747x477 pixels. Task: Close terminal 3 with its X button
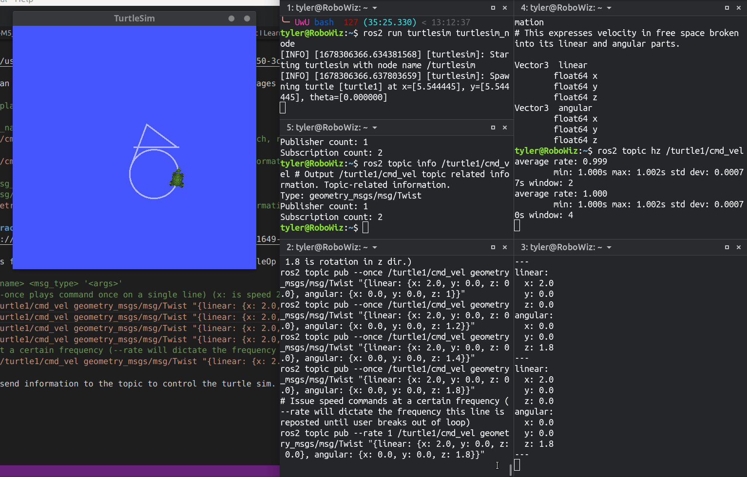click(x=739, y=247)
